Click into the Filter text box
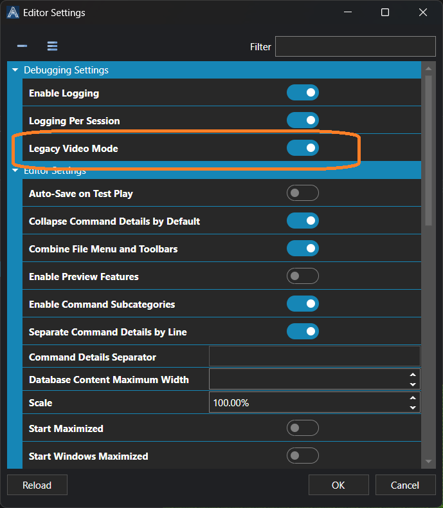 pos(355,46)
